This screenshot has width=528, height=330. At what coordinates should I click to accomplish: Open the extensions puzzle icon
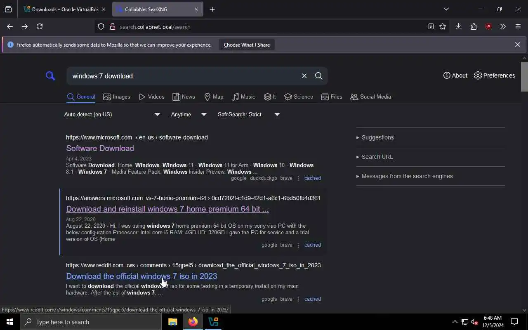click(474, 26)
